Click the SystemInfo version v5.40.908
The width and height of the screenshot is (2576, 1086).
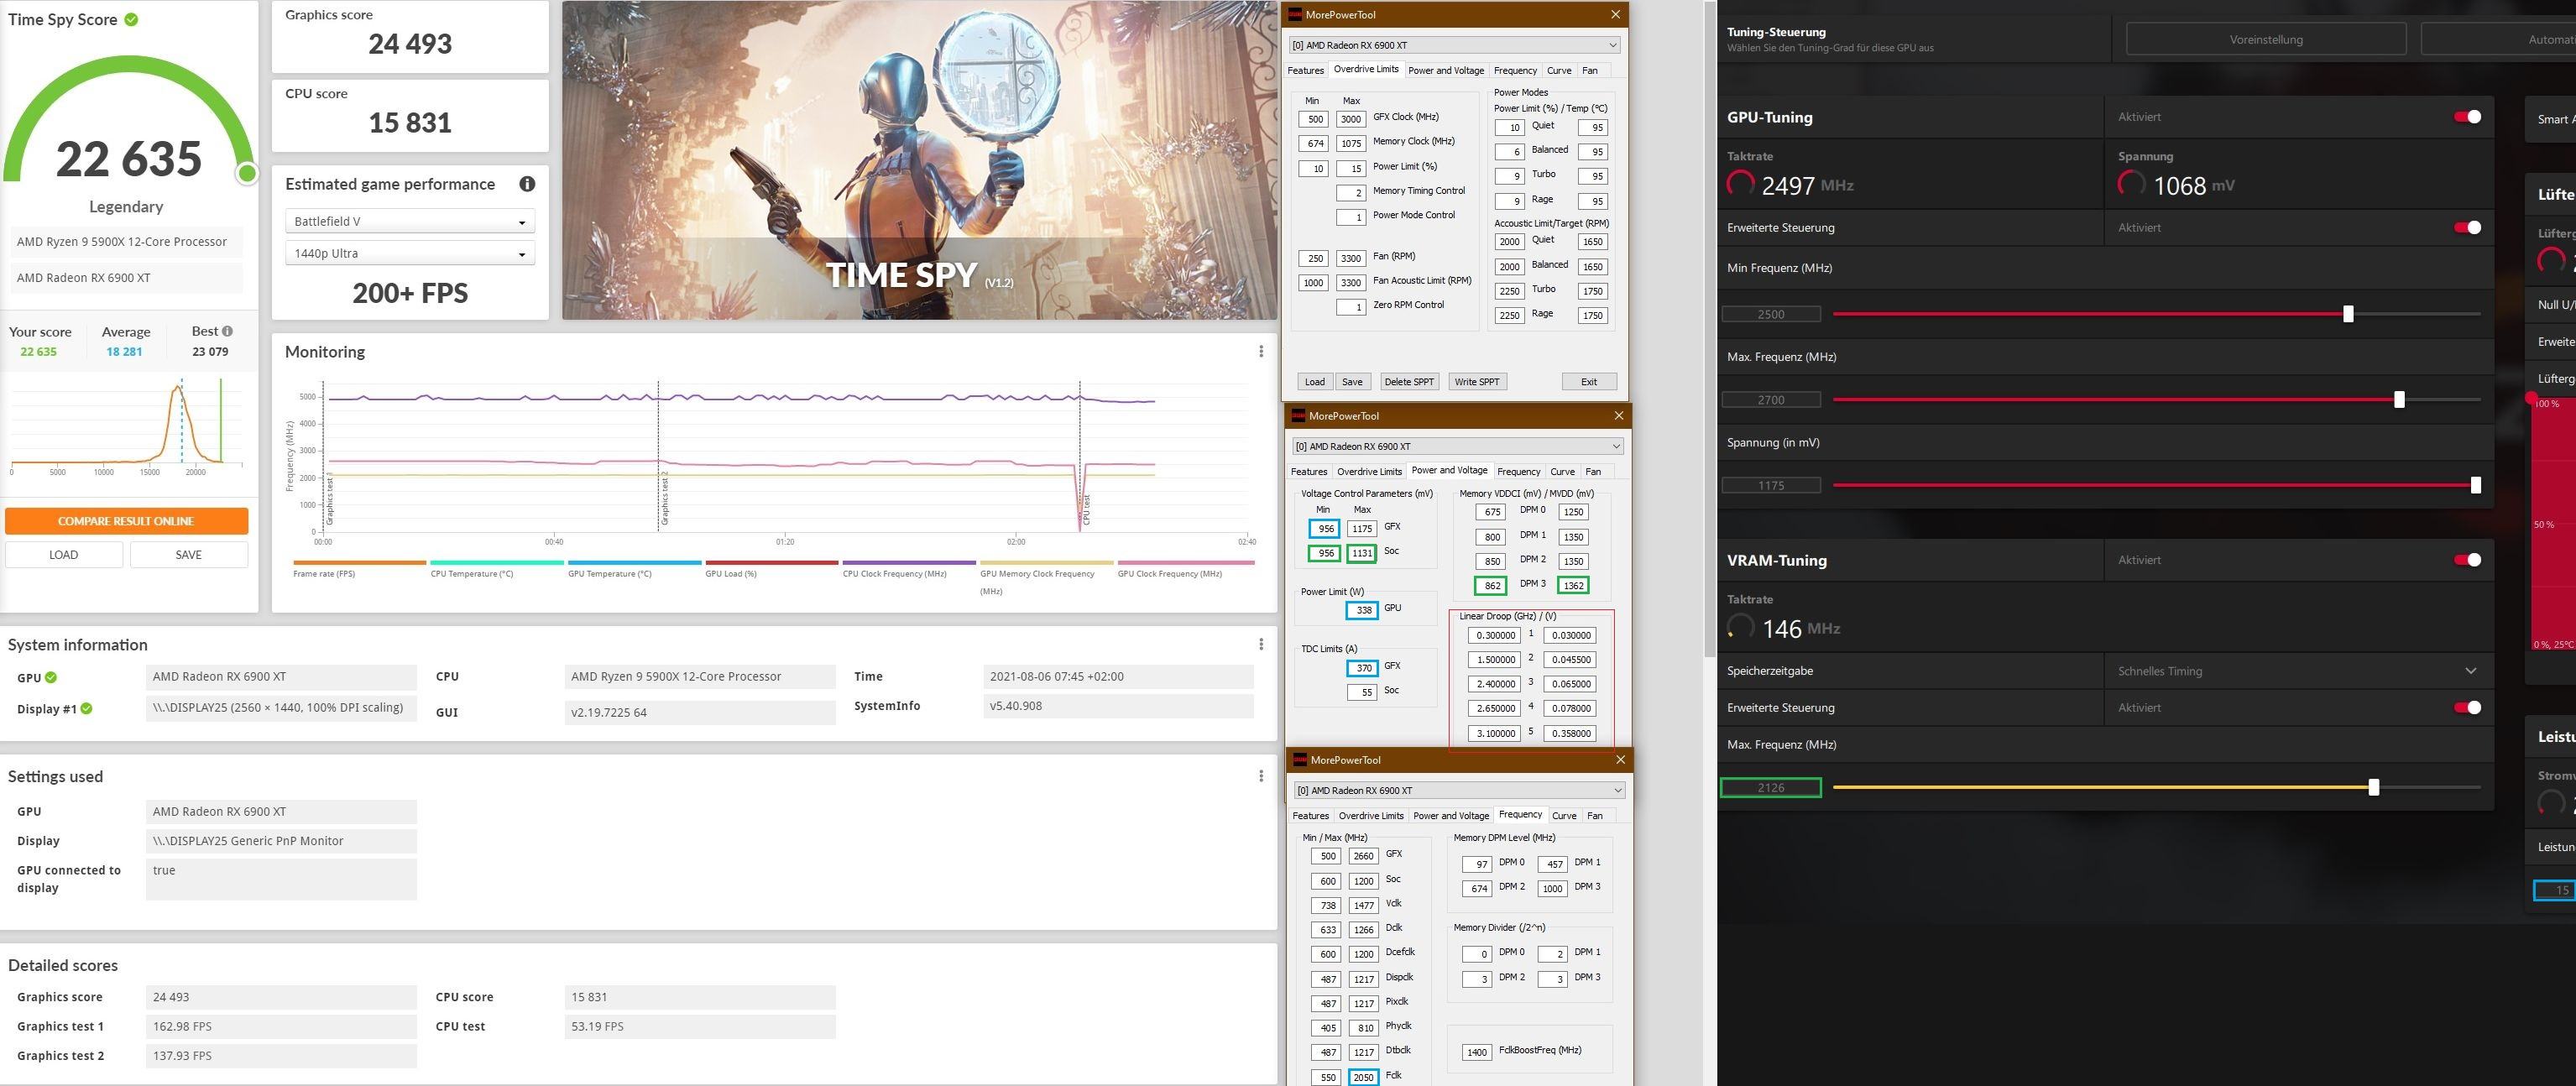[x=1118, y=706]
